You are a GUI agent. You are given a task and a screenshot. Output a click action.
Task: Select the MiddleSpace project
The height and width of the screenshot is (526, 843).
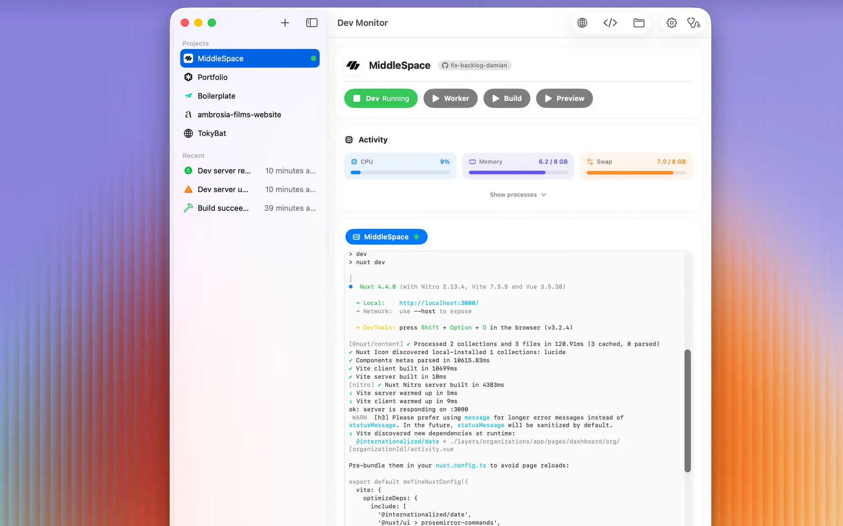click(x=250, y=58)
